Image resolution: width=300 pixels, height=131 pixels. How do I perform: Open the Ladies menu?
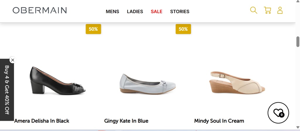point(135,12)
